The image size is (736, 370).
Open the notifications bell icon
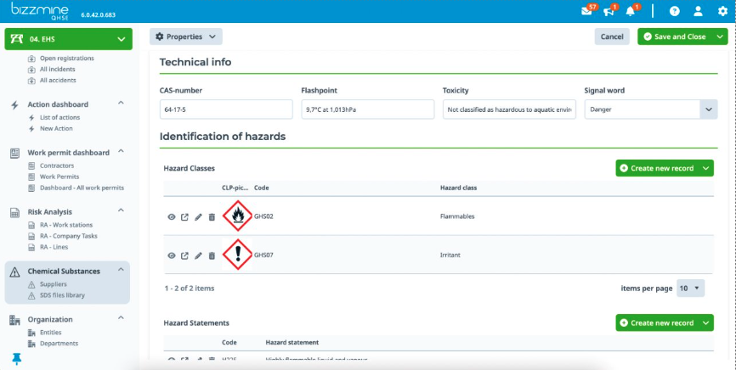pos(630,12)
